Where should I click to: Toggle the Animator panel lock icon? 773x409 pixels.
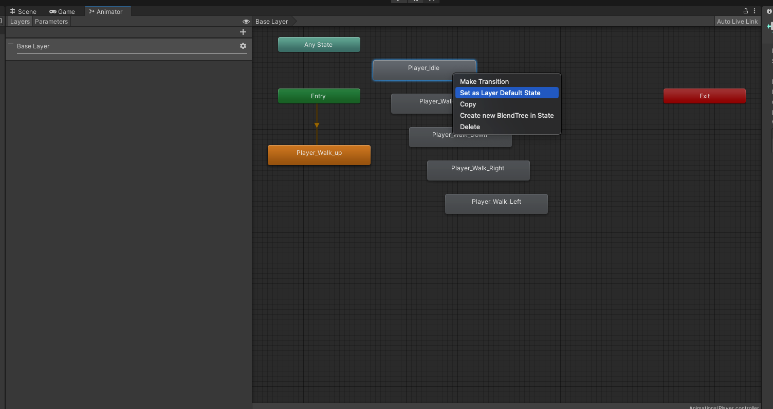coord(746,11)
